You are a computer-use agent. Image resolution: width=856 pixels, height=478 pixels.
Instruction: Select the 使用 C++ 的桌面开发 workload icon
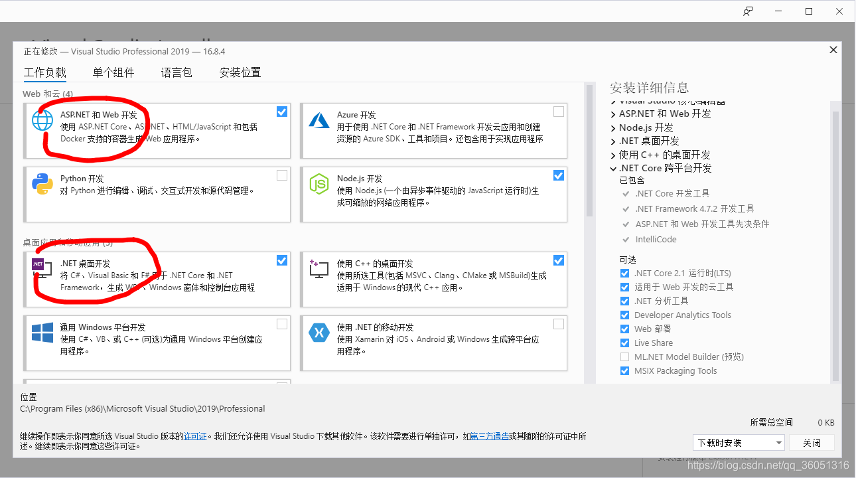coord(319,268)
